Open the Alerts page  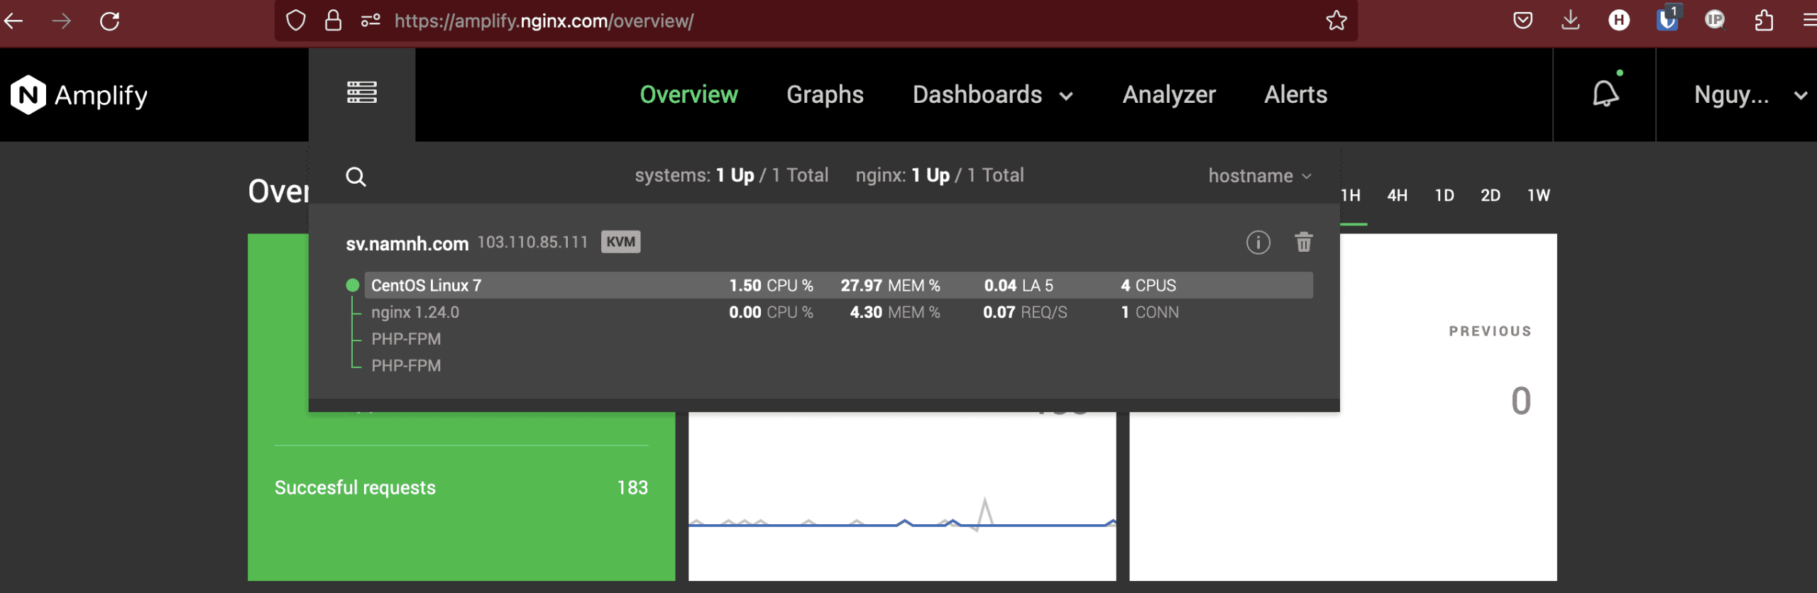pos(1295,95)
